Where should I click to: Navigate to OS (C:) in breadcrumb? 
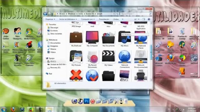coord(62,14)
